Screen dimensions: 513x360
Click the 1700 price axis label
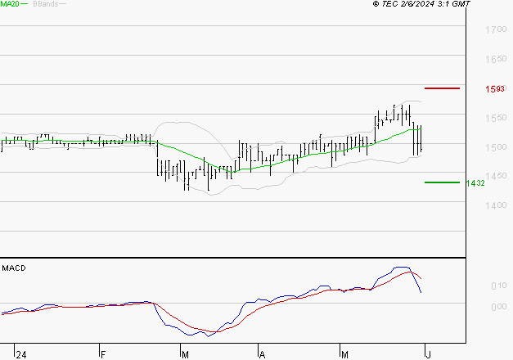tap(496, 29)
